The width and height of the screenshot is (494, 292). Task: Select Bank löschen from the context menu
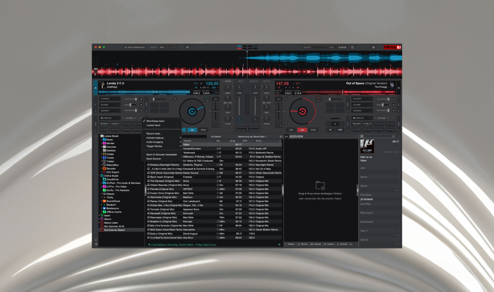click(154, 159)
